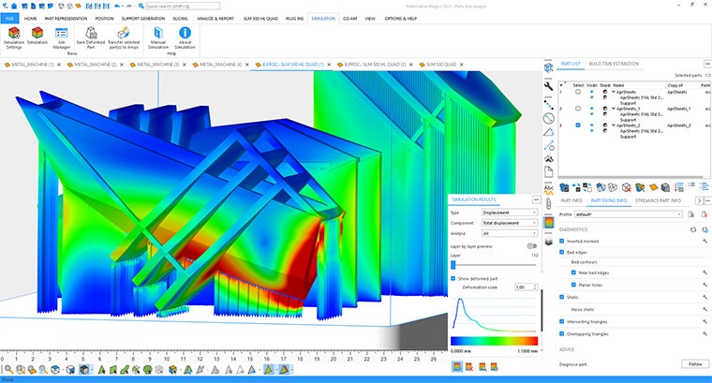Click the wrench fix tool in side strip

click(549, 86)
